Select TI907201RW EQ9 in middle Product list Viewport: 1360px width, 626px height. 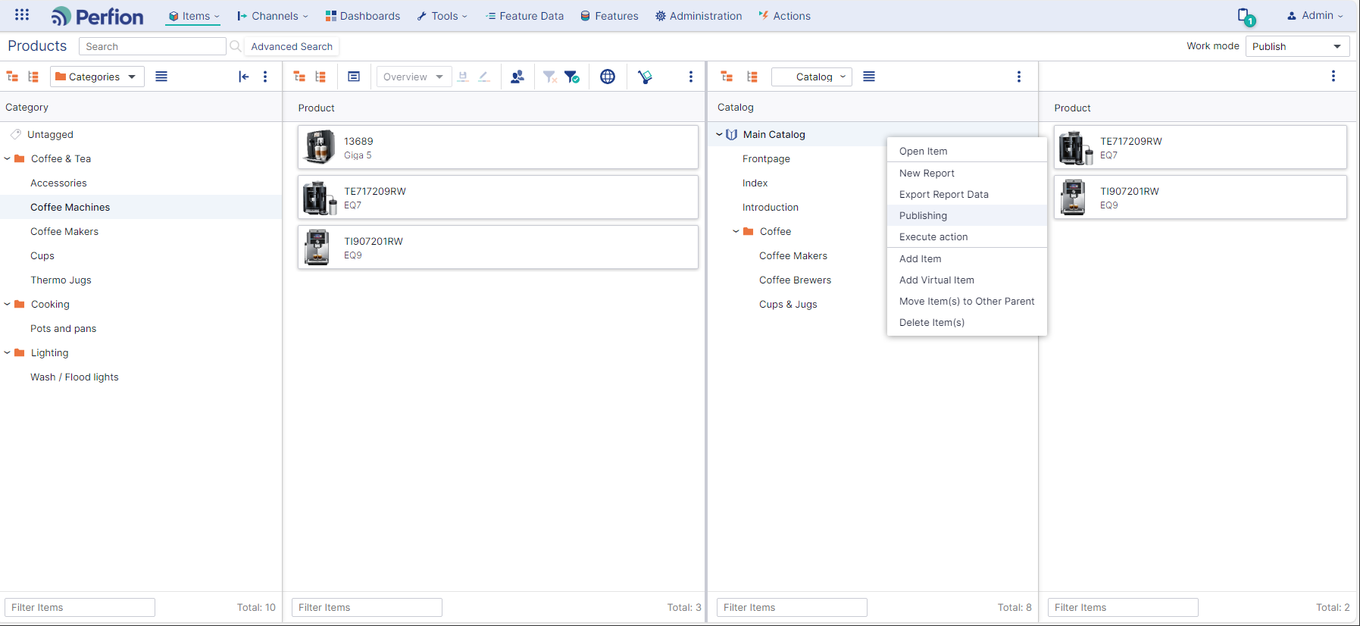point(498,247)
